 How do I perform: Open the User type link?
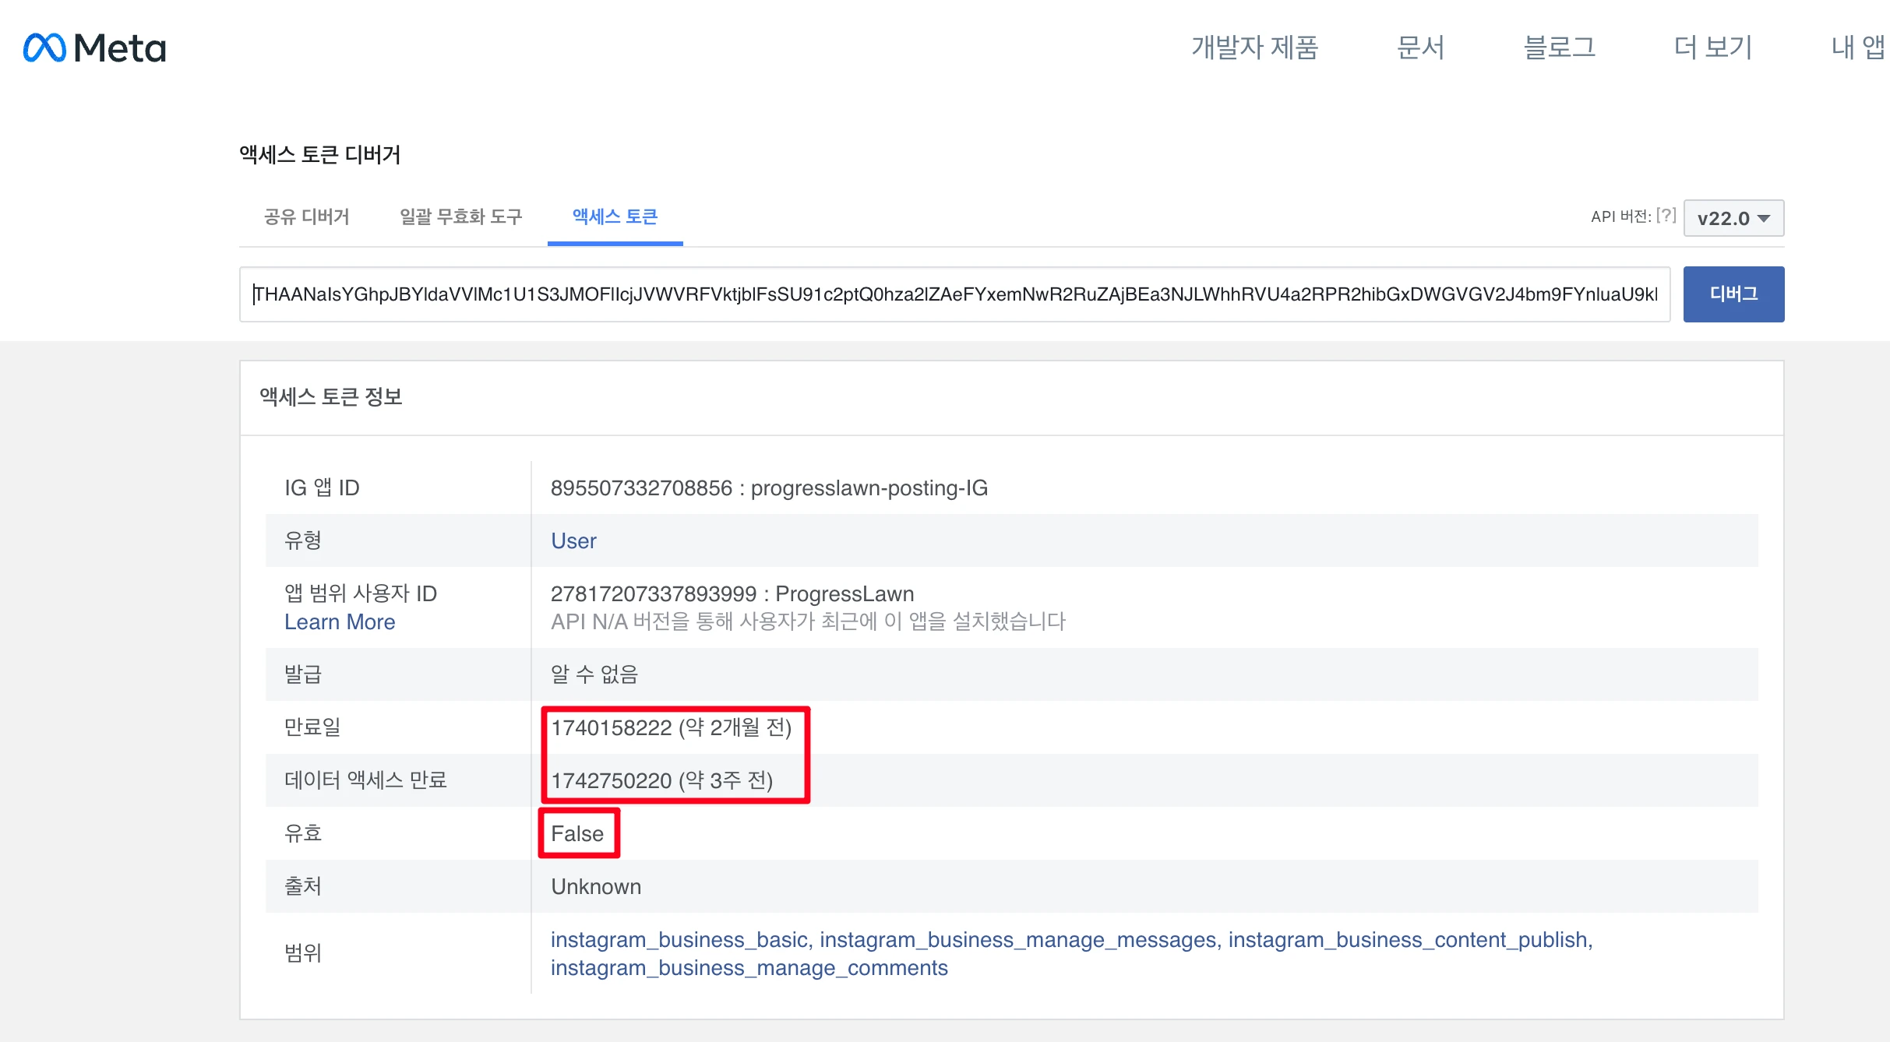pyautogui.click(x=573, y=540)
